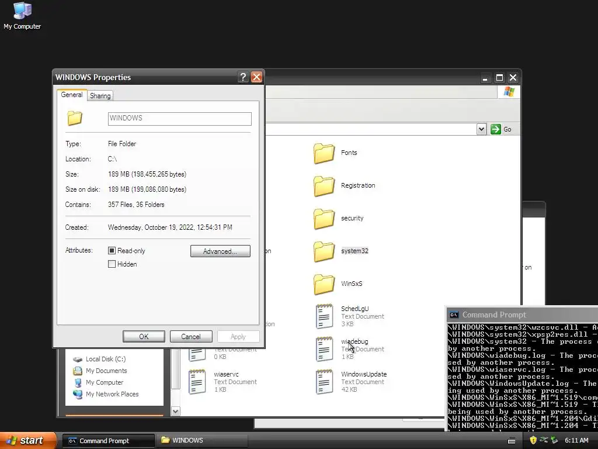The image size is (598, 449).
Task: Click the network connection tray icon
Action: tap(544, 440)
